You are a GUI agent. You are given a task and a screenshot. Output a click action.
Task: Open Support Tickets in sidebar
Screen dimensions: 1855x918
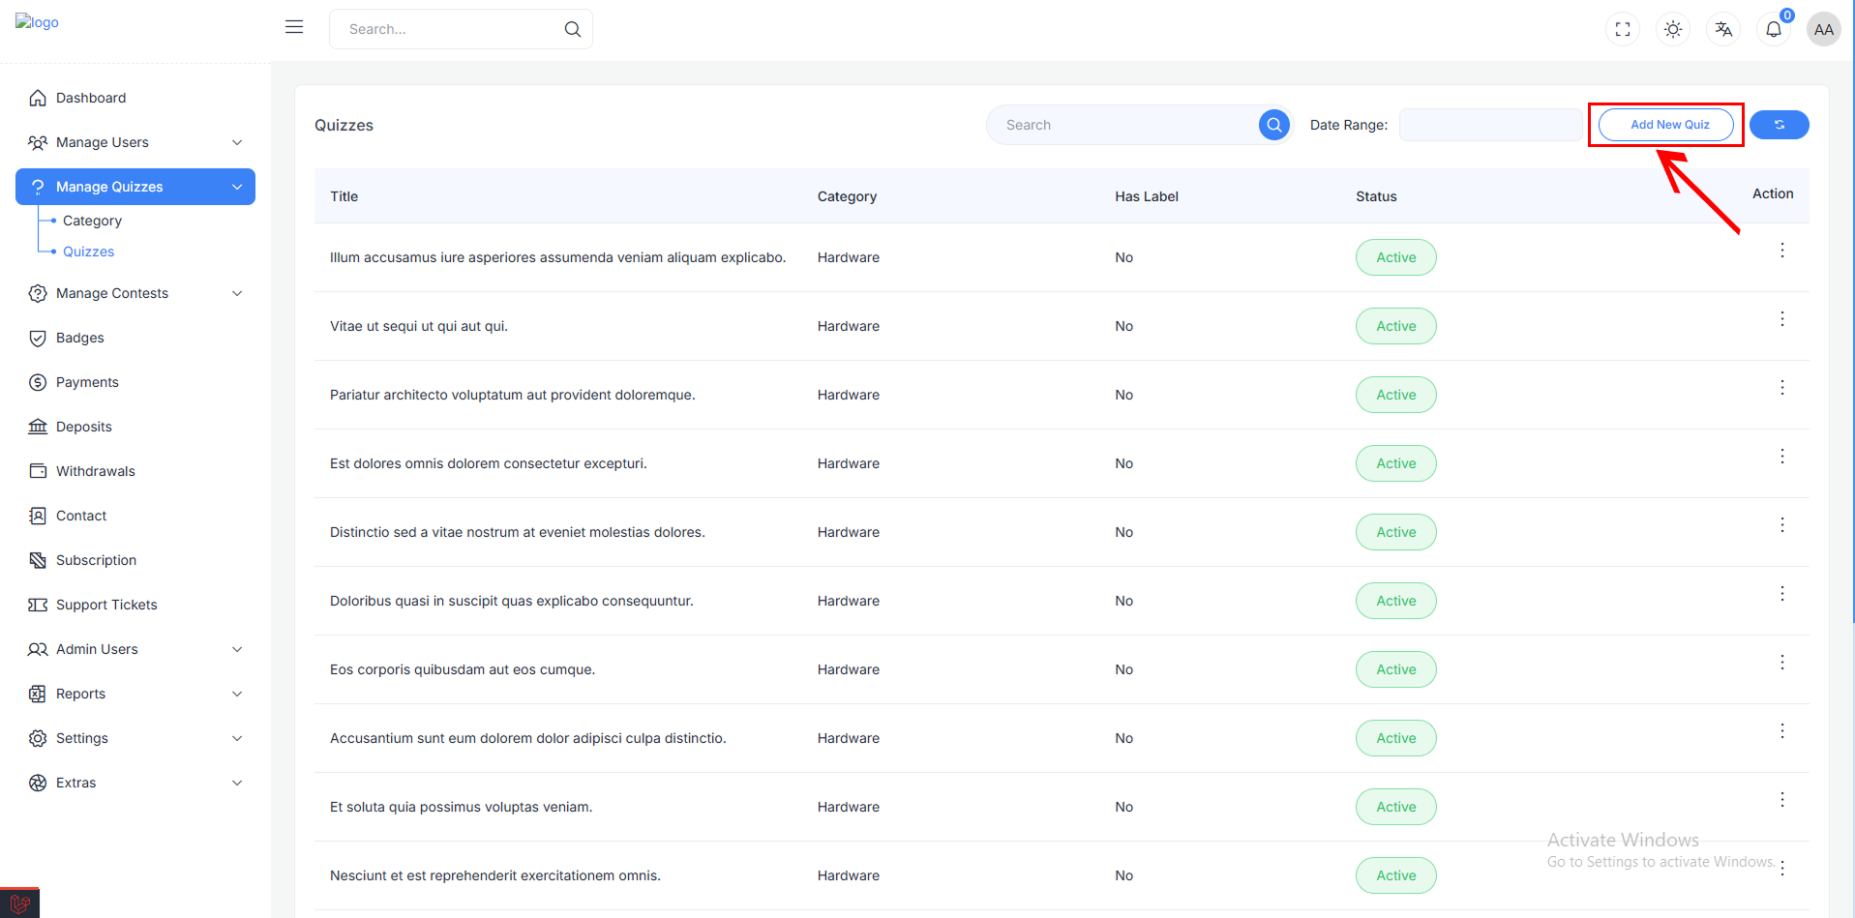pyautogui.click(x=135, y=605)
